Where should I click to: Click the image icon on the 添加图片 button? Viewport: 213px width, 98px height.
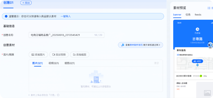tap(33, 55)
